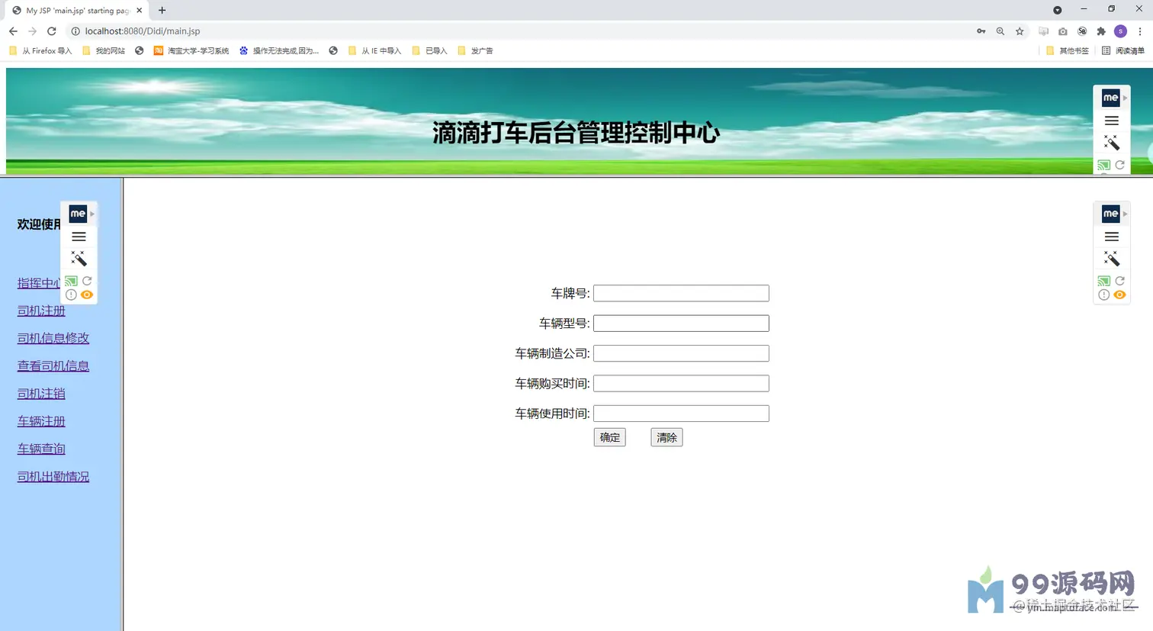Open the hamburger menu in the main frame widget
The height and width of the screenshot is (631, 1153).
pos(1112,237)
